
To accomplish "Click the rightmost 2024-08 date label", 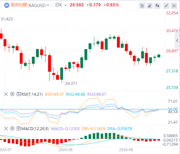I will (126, 150).
